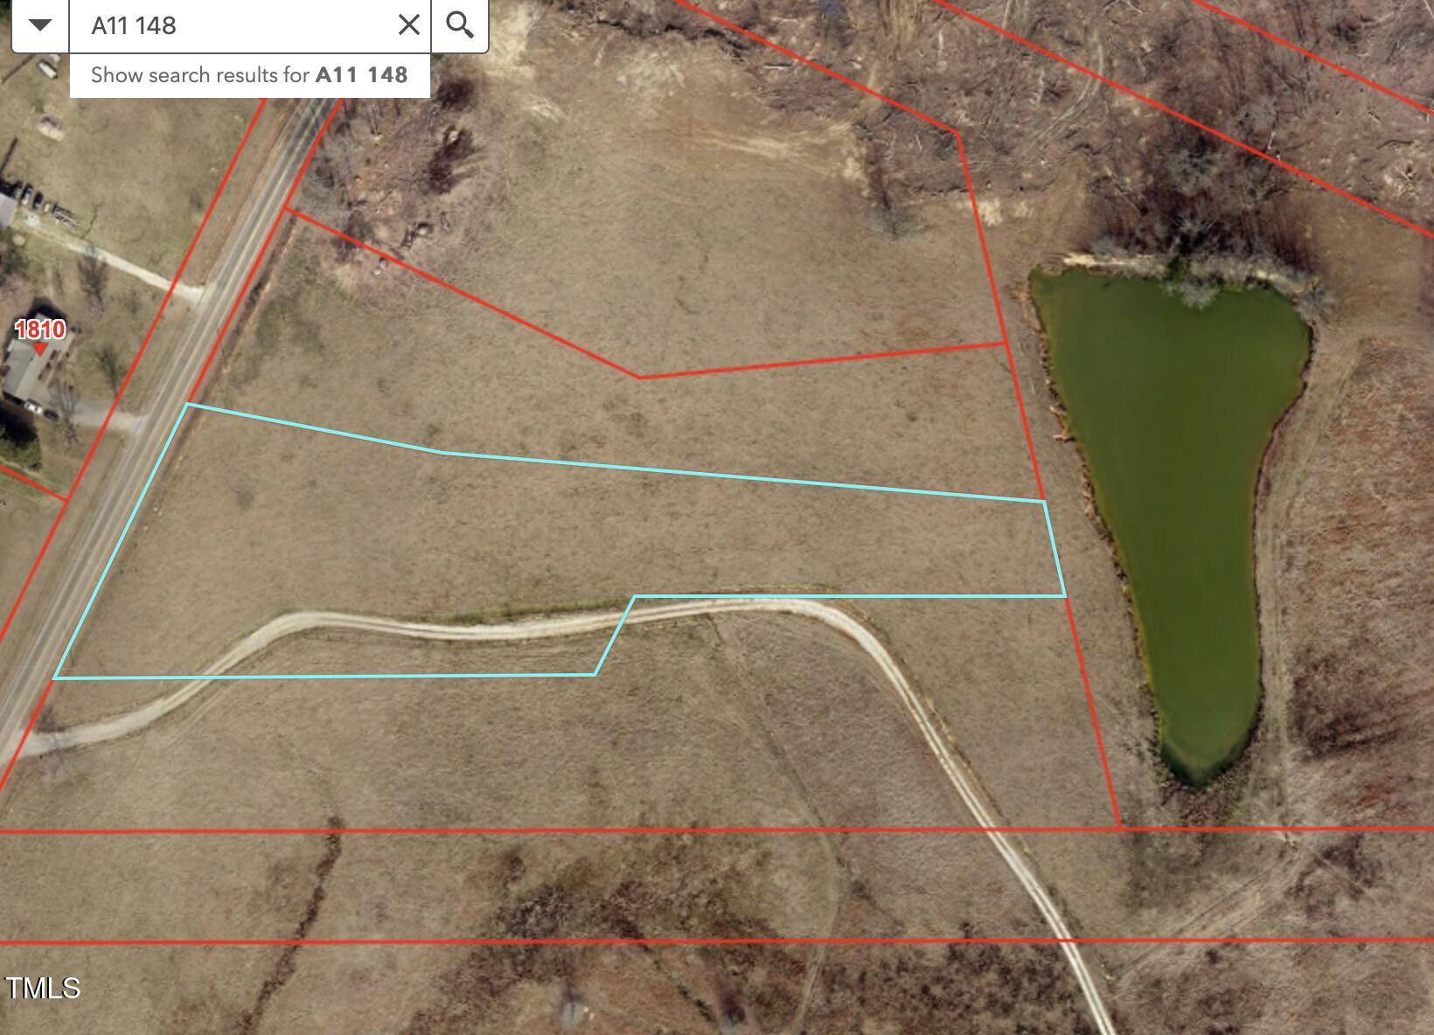The width and height of the screenshot is (1434, 1035).
Task: Open the search options dropdown arrow
Action: tap(40, 25)
